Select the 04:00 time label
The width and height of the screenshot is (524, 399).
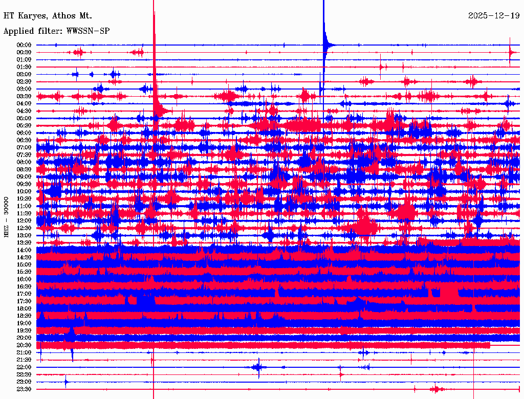click(24, 104)
